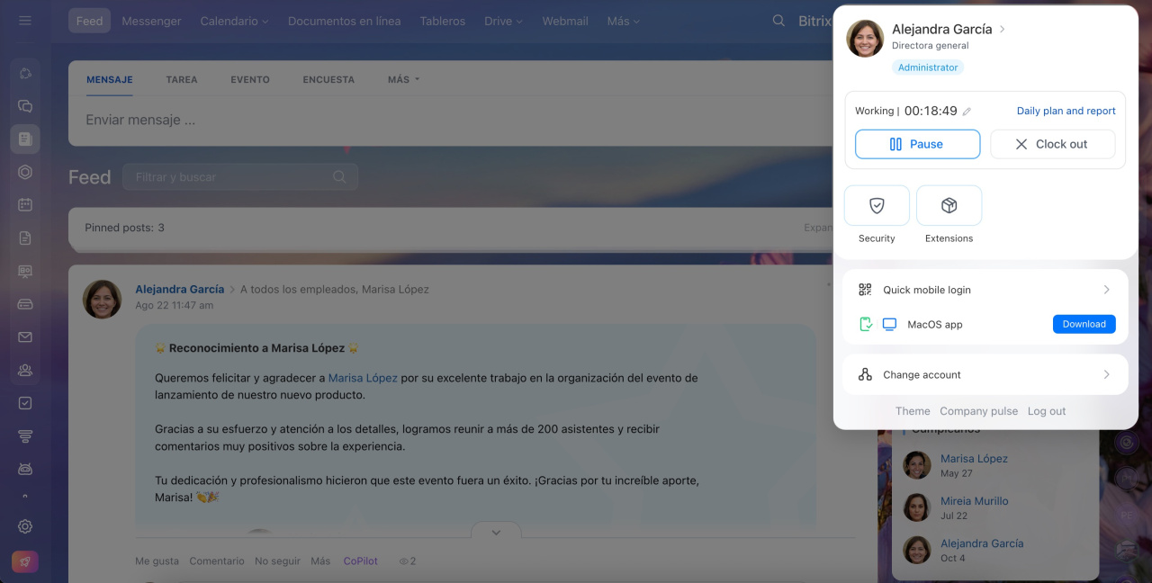Viewport: 1152px width, 583px height.
Task: Expand the collapsed post with down chevron
Action: pos(496,532)
